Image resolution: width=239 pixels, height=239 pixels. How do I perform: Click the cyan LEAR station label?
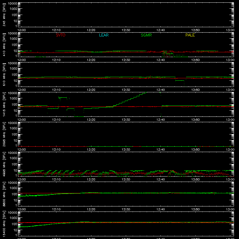104,35
